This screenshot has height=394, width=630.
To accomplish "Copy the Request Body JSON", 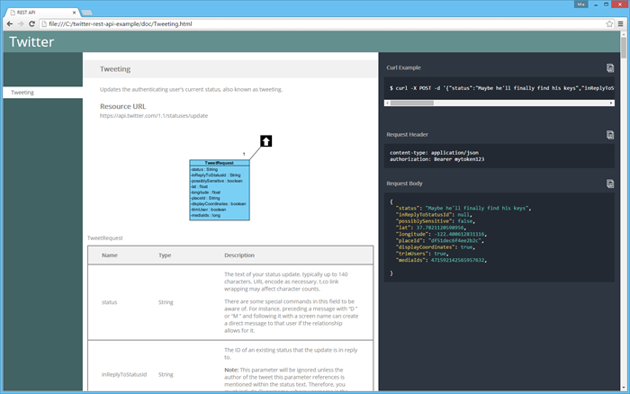I will point(610,184).
